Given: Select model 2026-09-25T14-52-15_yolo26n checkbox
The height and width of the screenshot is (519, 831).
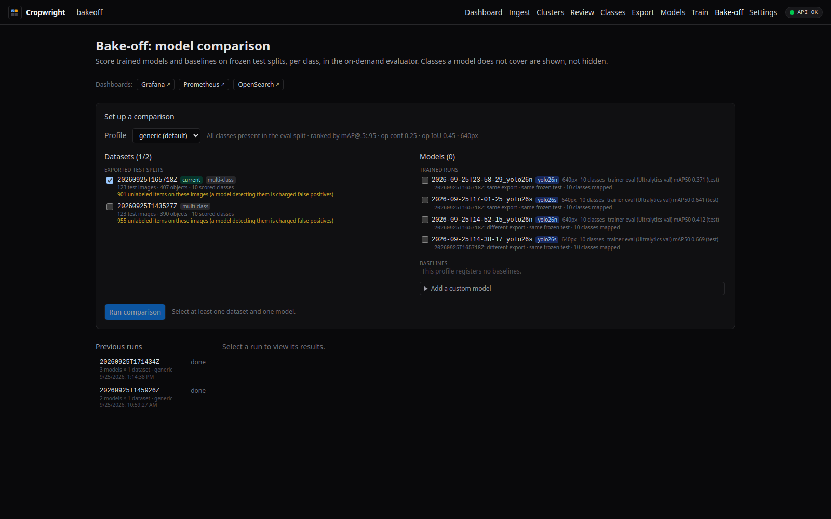Looking at the screenshot, I should 425,220.
